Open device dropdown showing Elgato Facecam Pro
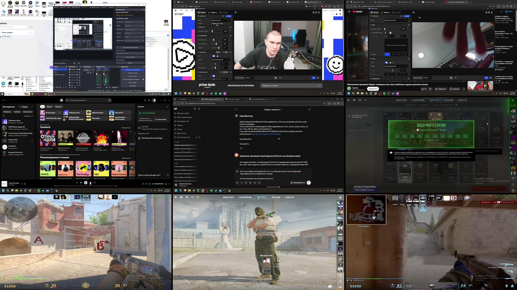The height and width of the screenshot is (290, 517). point(396,20)
